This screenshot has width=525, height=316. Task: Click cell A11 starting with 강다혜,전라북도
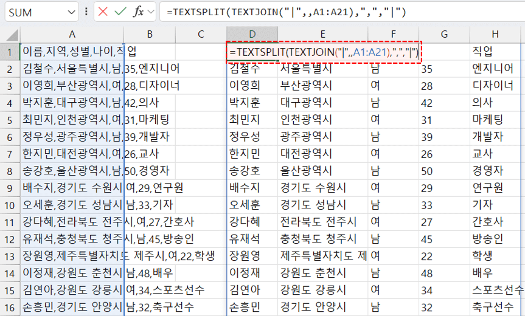coord(72,222)
